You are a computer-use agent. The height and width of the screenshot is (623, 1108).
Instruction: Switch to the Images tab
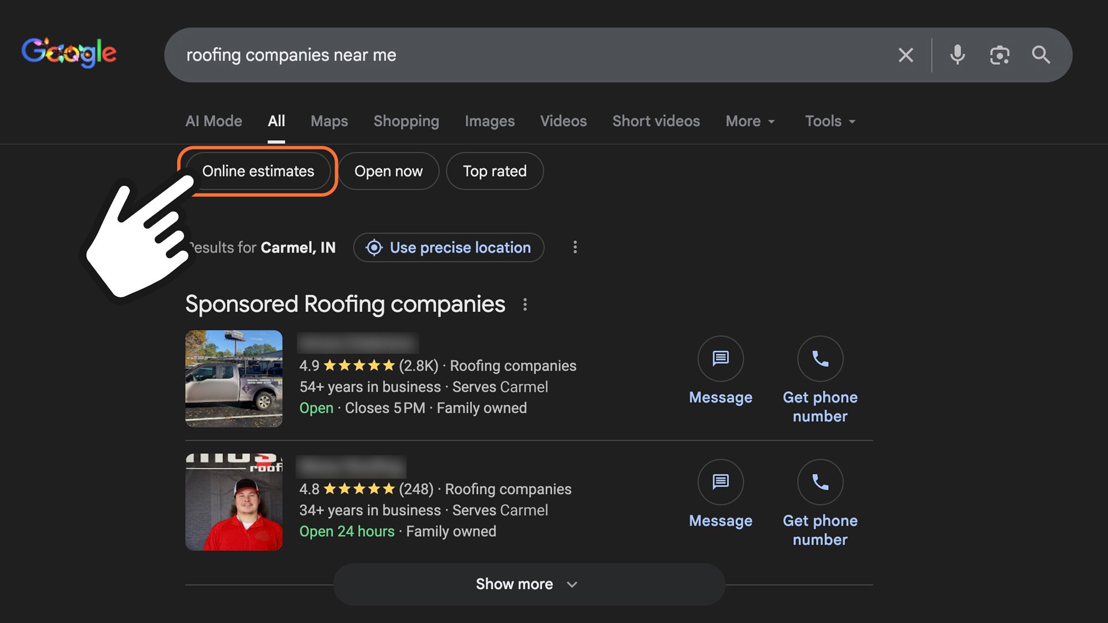[x=490, y=121]
